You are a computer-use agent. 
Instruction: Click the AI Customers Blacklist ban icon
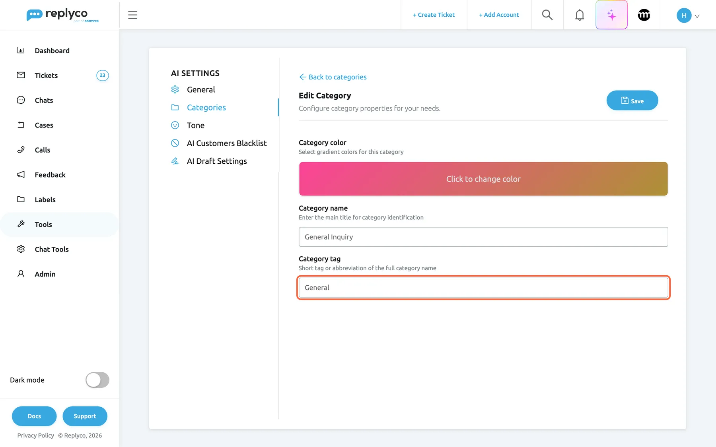175,143
